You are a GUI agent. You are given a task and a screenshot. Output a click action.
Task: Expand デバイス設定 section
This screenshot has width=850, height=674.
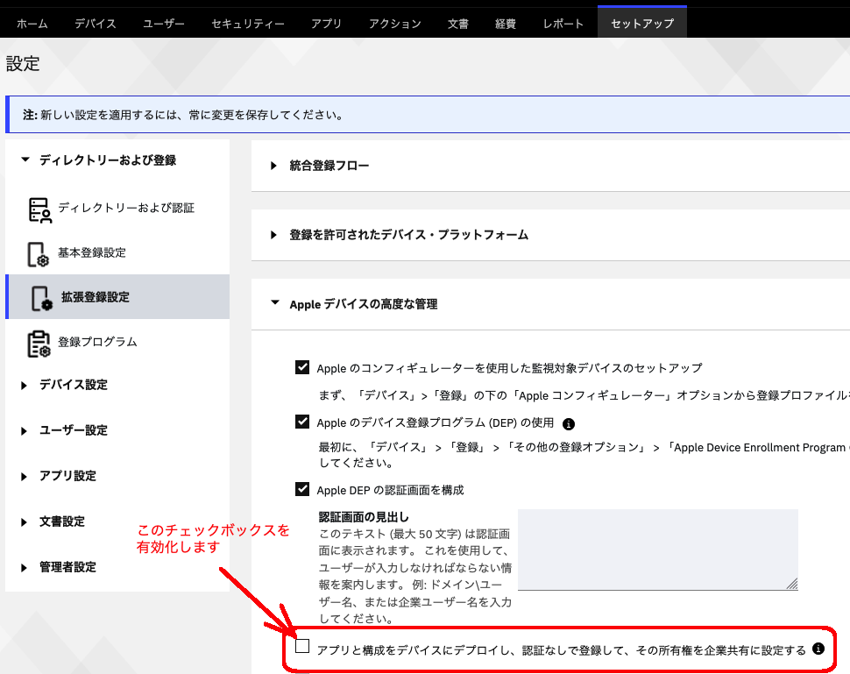point(24,386)
